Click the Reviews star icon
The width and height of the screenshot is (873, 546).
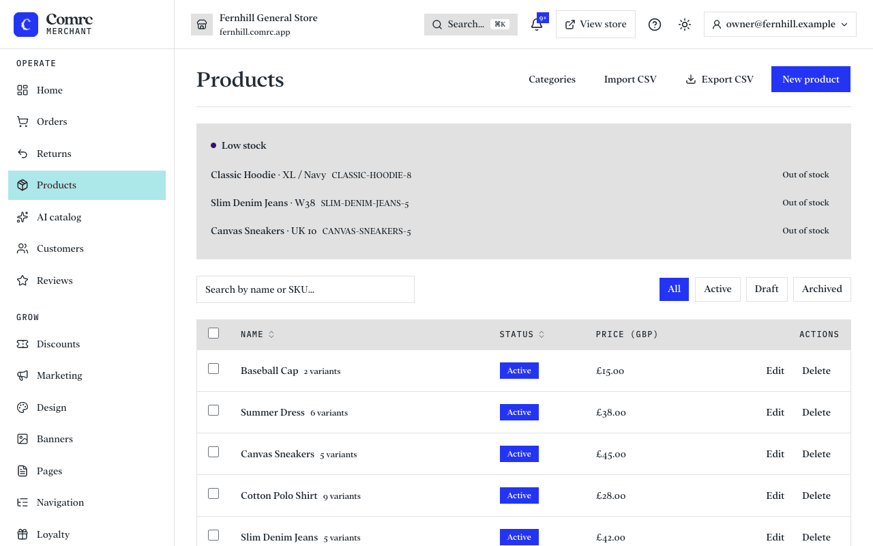point(23,281)
